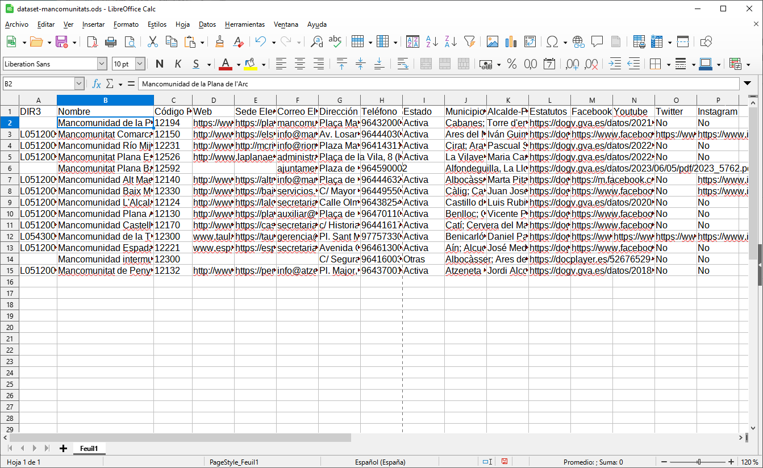
Task: Open the Function Wizard fx
Action: 97,84
